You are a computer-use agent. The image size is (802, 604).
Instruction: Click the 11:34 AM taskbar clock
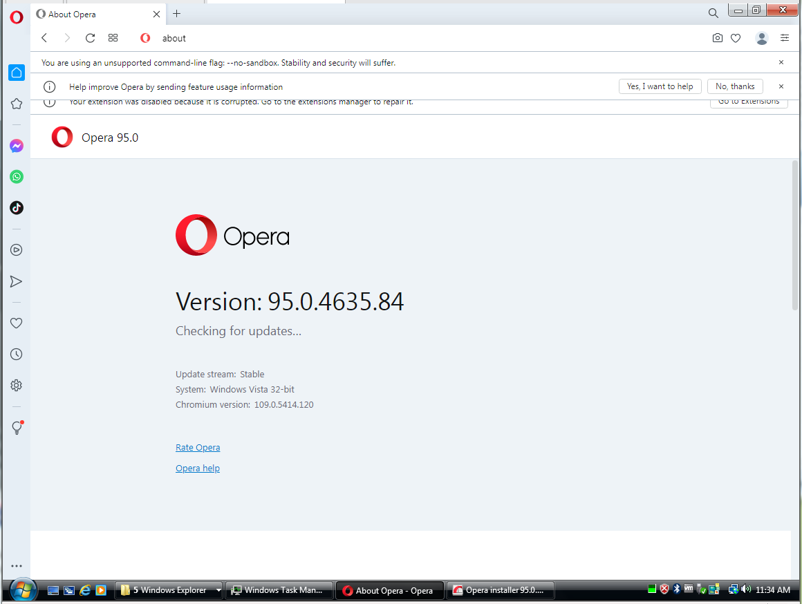pos(773,589)
